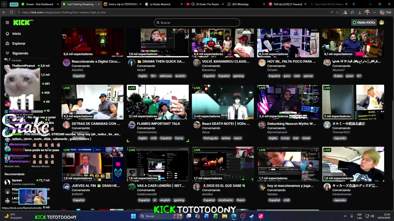The width and height of the screenshot is (394, 221).
Task: Open Spreen in recommended channels
Action: (x=27, y=182)
